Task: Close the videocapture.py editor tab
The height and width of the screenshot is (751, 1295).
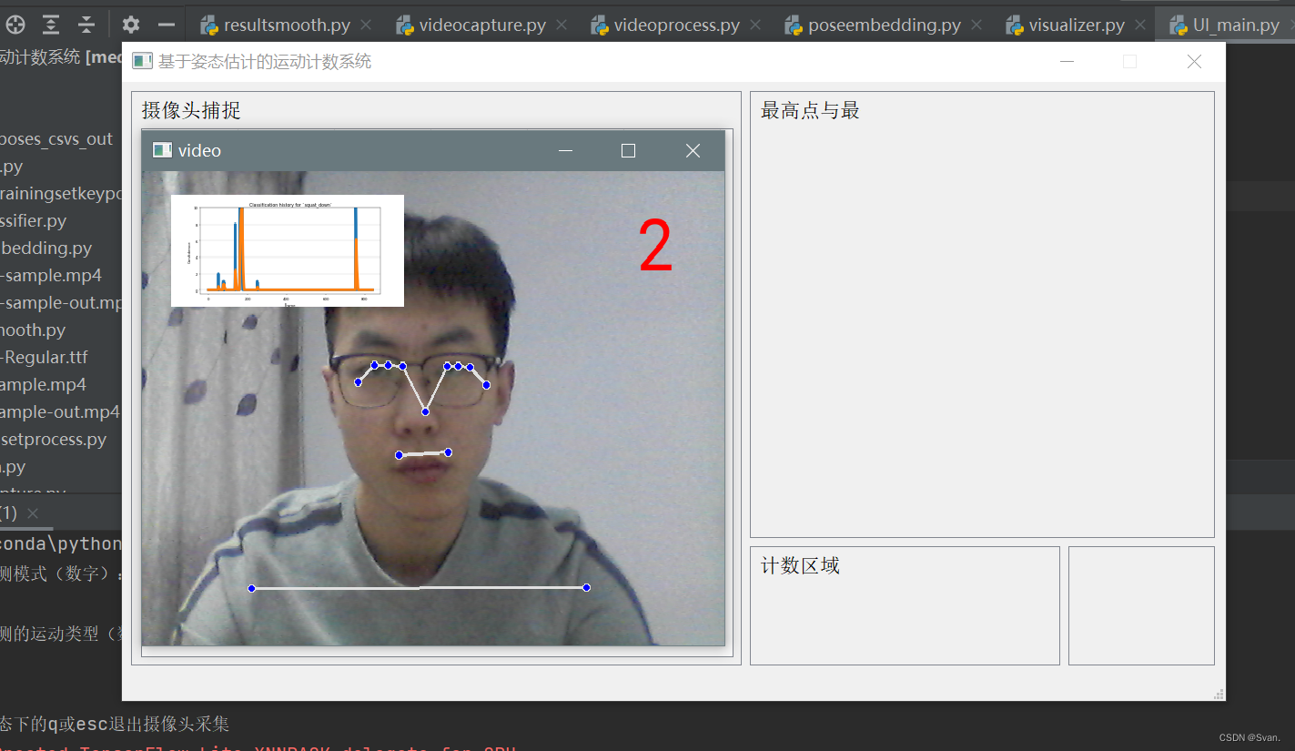Action: [562, 25]
